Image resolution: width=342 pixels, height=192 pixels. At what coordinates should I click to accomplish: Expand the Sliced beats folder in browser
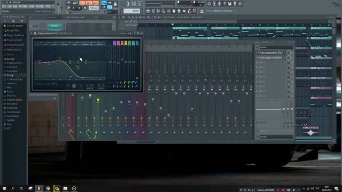pos(13,112)
